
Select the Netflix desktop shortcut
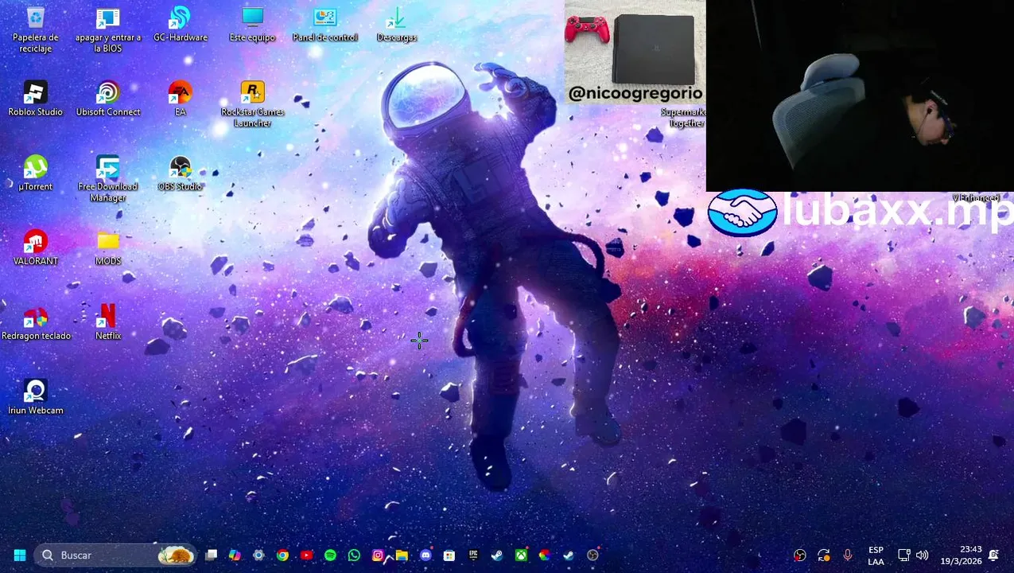[108, 323]
